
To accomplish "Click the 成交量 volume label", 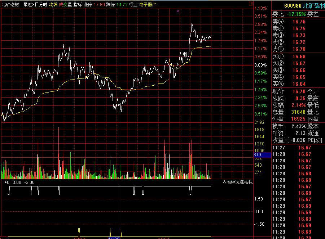I will 65,5.
